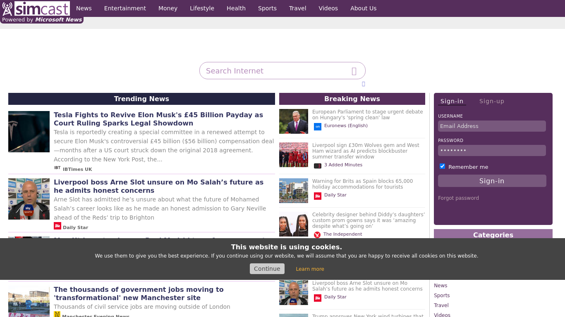This screenshot has height=317, width=565.
Task: Click Daily Star icon under Trending Arne Slot story
Action: [57, 226]
